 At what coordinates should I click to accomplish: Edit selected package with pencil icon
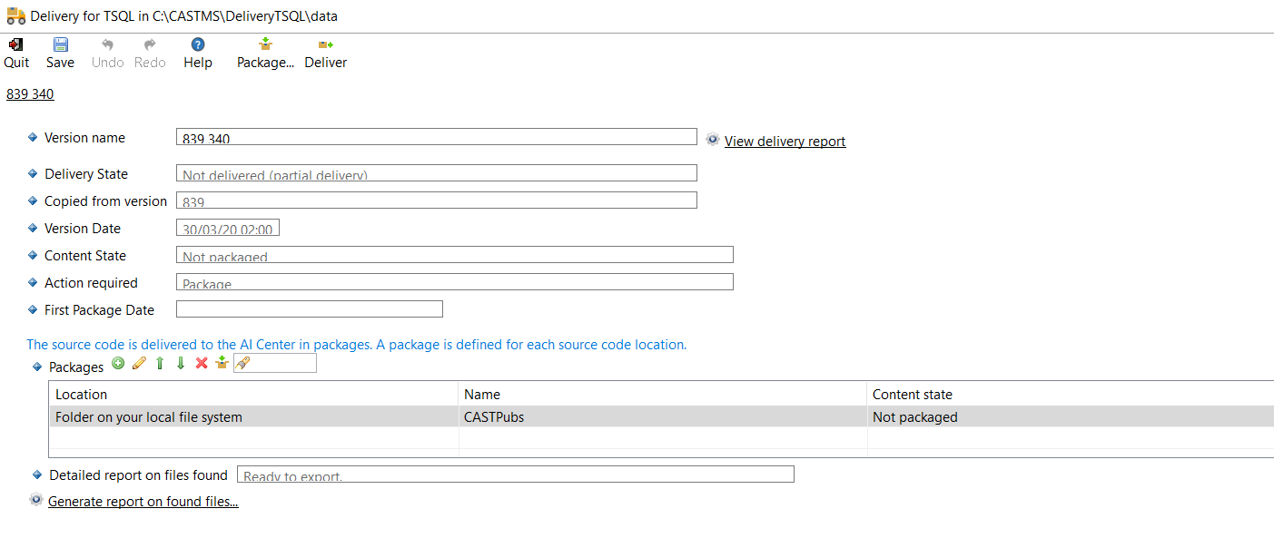(x=139, y=364)
